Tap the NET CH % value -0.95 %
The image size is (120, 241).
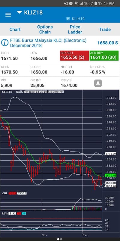(98, 72)
